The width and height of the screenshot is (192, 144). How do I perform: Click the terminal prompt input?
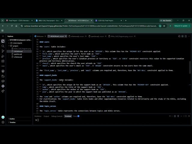(x=38, y=120)
